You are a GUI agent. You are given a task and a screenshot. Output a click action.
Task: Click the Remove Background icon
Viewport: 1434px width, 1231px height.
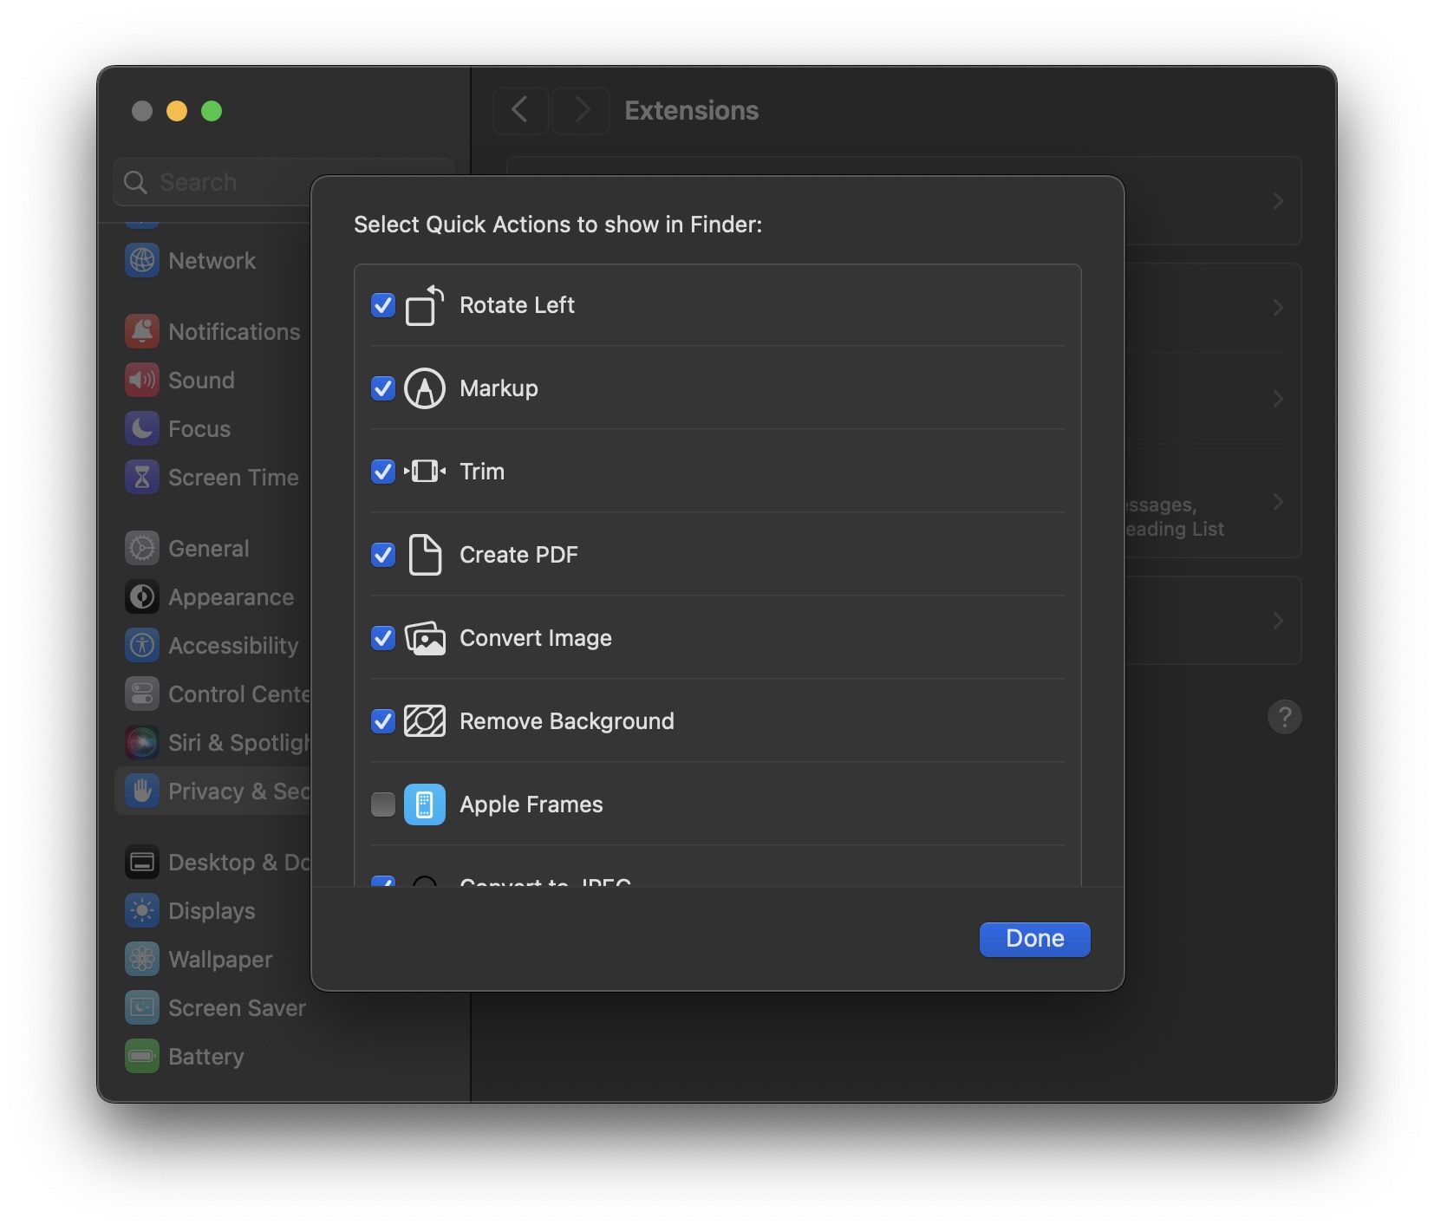pos(424,721)
